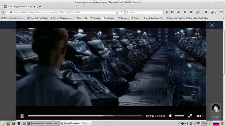
Task: Open the site identity padlock icon
Action: point(11,12)
